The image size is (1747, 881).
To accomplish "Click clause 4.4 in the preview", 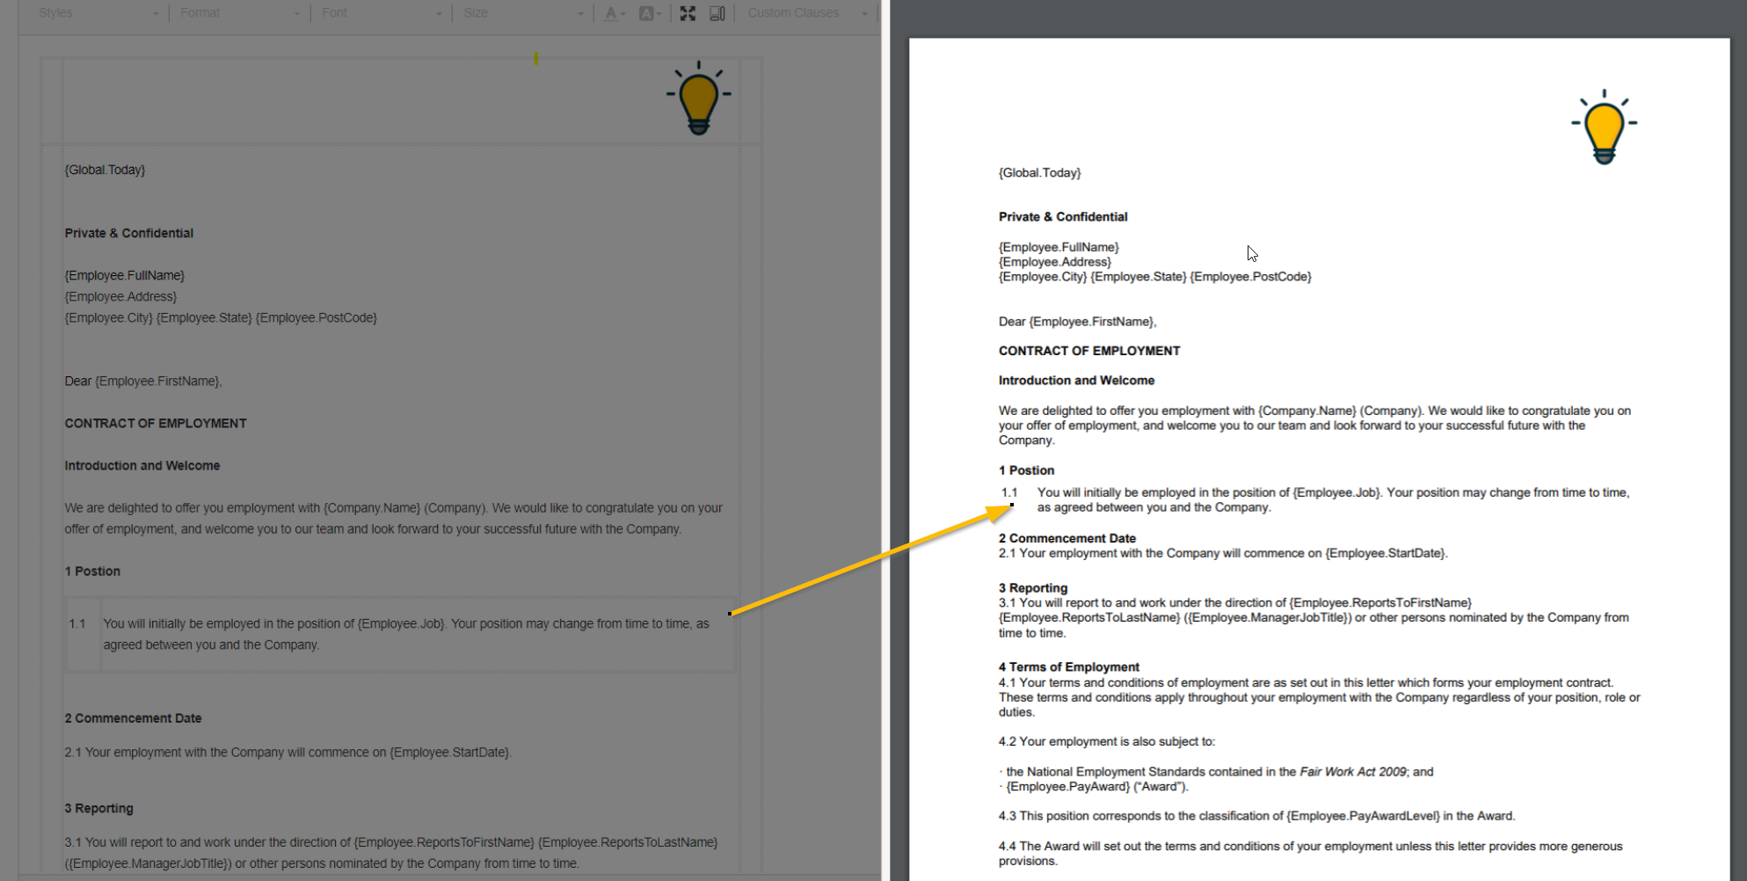I will (1310, 854).
